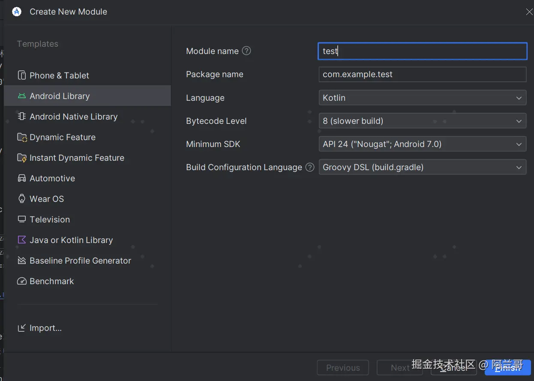Click the Templates heading text
This screenshot has width=534, height=381.
[x=38, y=44]
